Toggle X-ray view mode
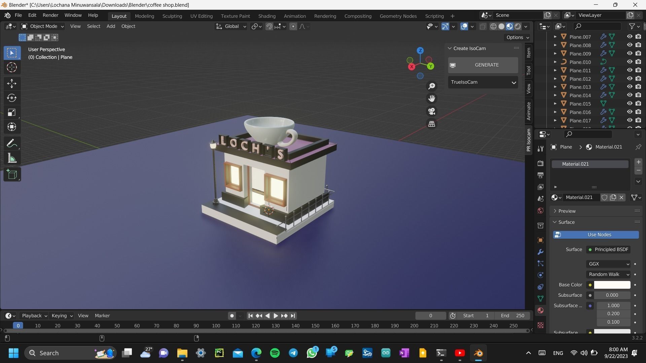This screenshot has height=363, width=646. click(x=482, y=26)
